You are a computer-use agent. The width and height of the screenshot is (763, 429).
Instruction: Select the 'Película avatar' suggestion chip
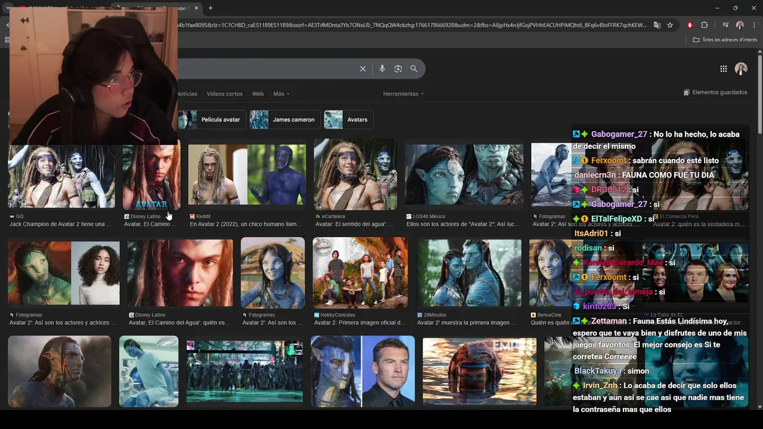pos(211,119)
